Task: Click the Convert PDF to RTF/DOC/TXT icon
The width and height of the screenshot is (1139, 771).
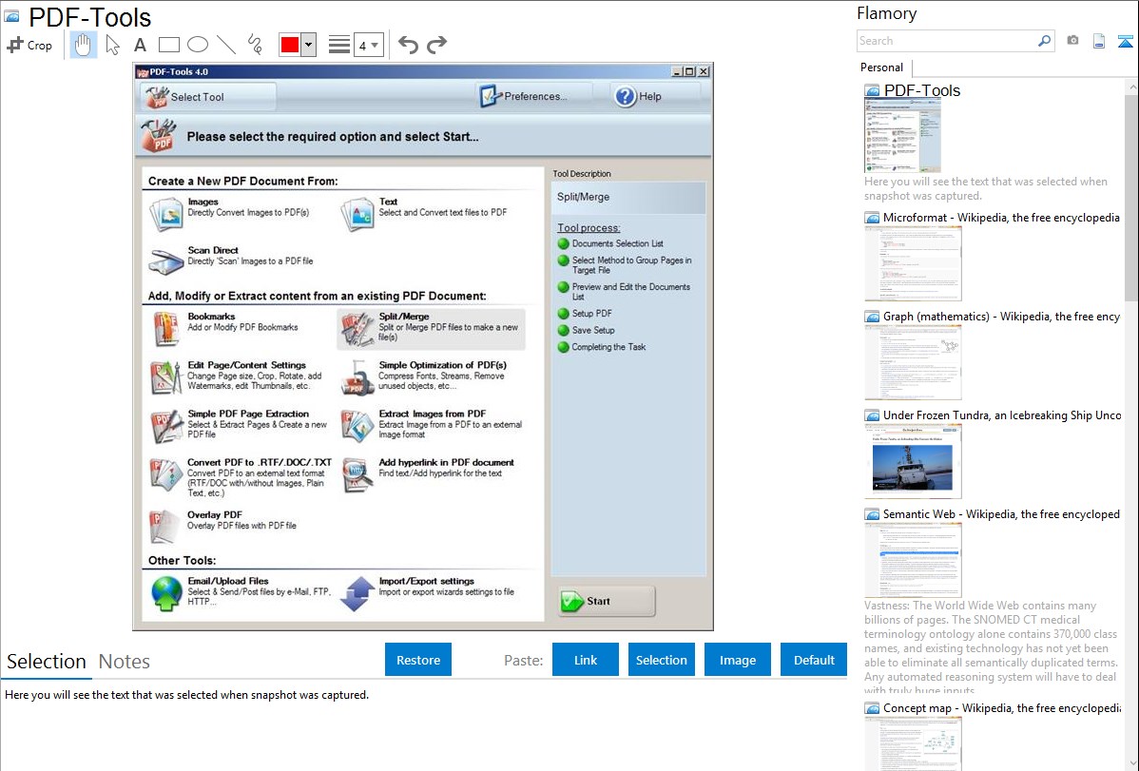Action: (x=166, y=475)
